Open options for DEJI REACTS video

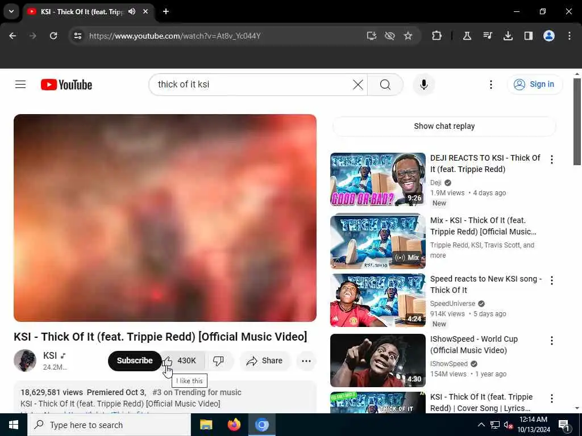[x=551, y=160]
